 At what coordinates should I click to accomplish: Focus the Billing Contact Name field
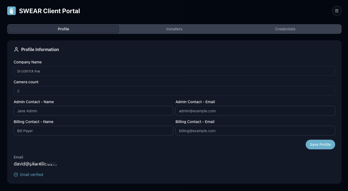click(x=93, y=131)
